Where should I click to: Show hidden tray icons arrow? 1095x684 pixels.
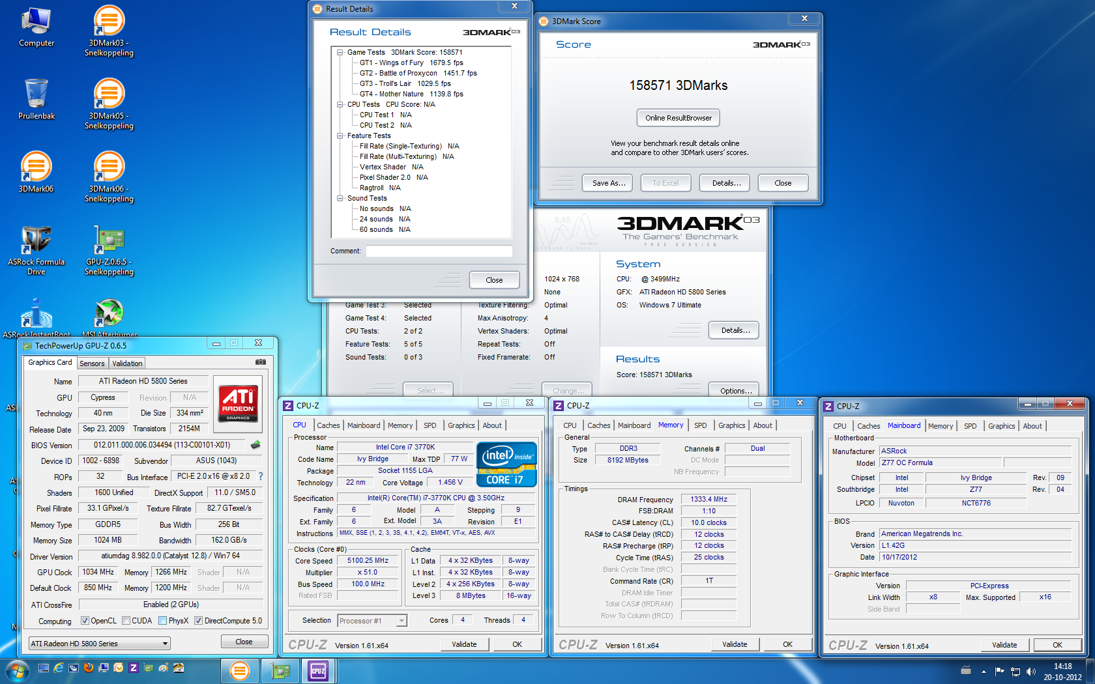coord(984,672)
